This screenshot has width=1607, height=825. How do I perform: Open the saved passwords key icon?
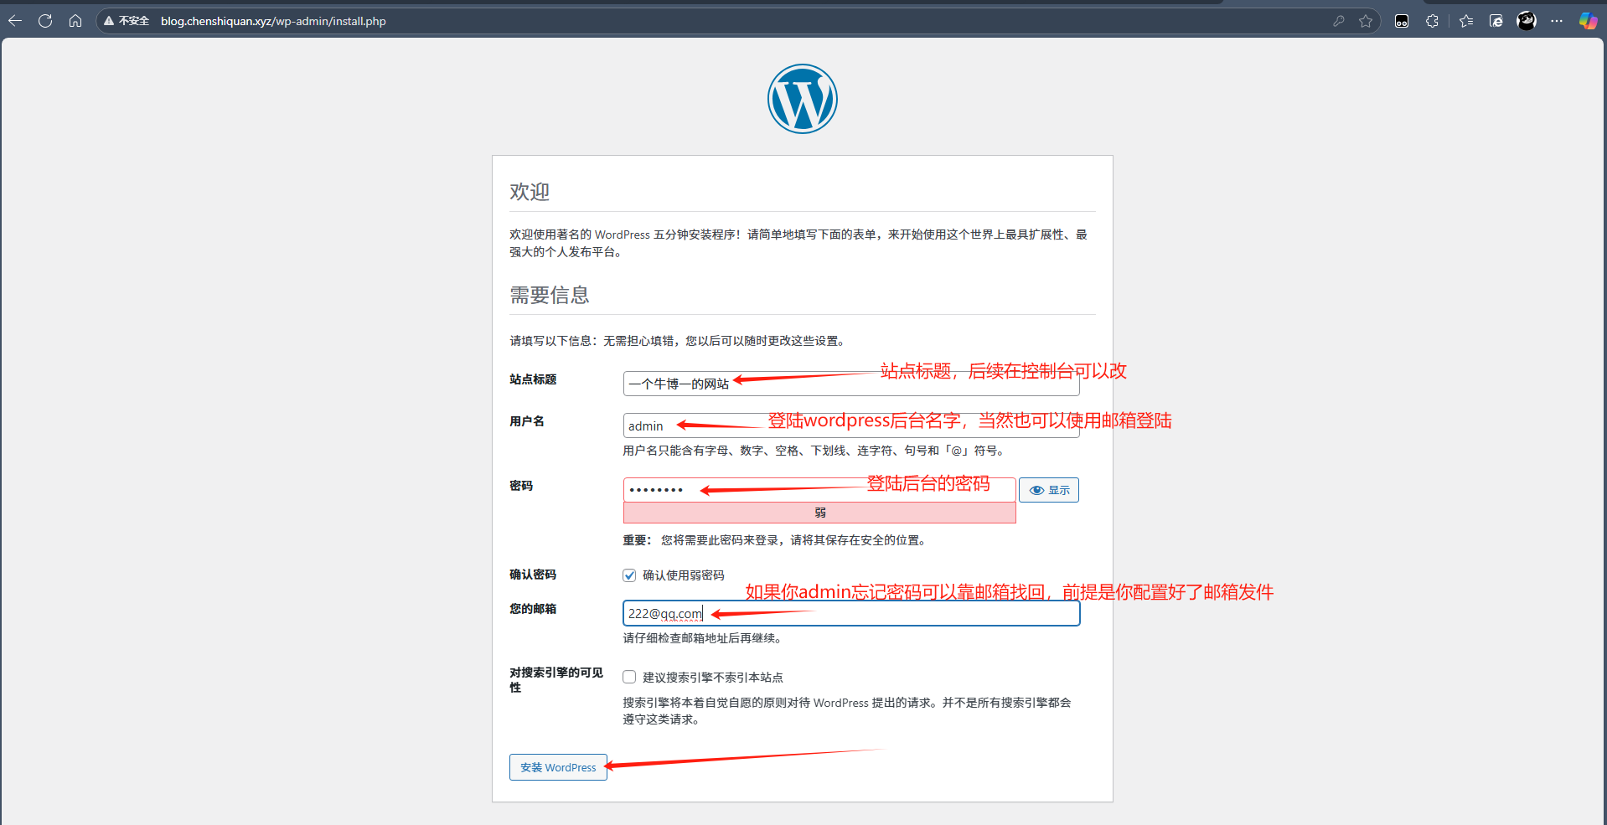click(x=1339, y=21)
